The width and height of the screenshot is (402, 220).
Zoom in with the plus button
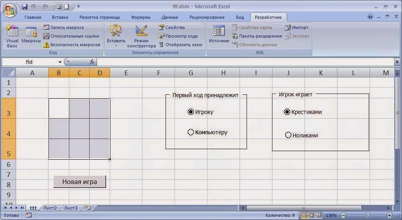coord(390,215)
